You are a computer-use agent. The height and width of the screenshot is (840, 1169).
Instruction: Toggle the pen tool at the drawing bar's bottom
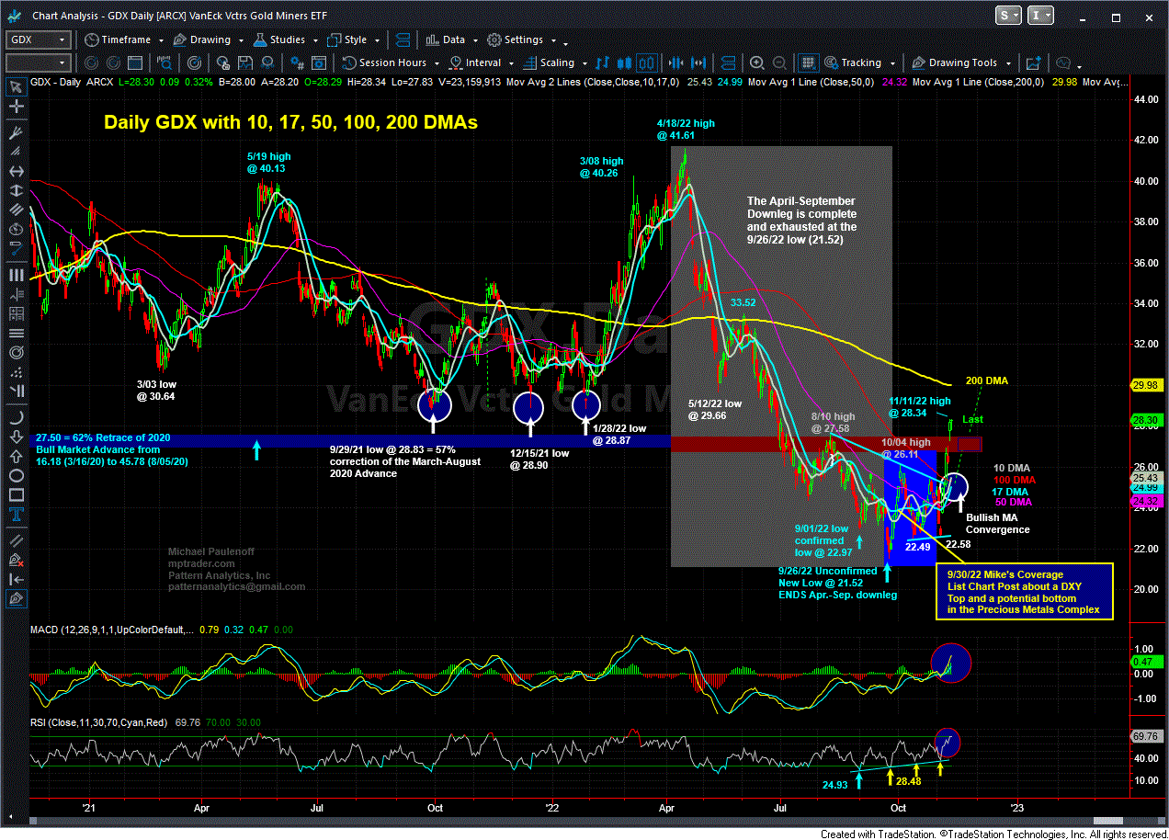[x=16, y=598]
